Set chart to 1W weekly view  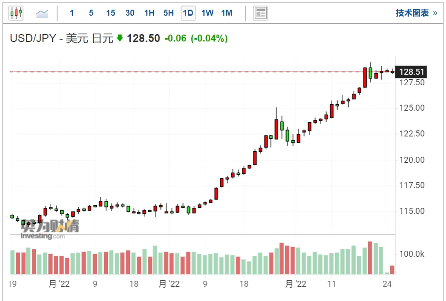[x=207, y=13]
